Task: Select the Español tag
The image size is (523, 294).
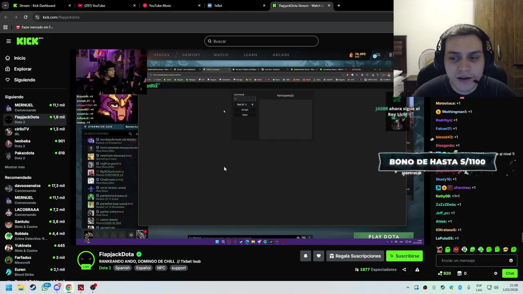Action: 143,268
